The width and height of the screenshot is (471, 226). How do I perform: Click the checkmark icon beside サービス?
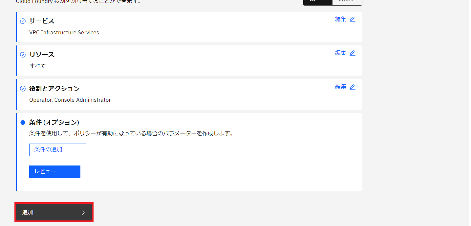[x=23, y=21]
